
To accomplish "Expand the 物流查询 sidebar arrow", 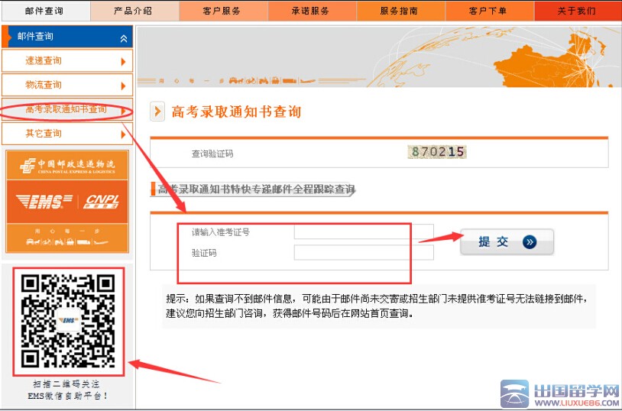I will (123, 86).
